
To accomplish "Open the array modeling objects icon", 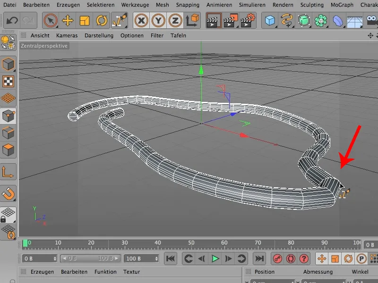I will (x=321, y=20).
